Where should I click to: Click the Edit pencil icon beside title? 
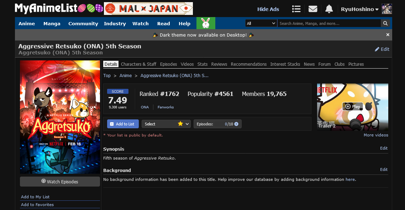pos(377,49)
